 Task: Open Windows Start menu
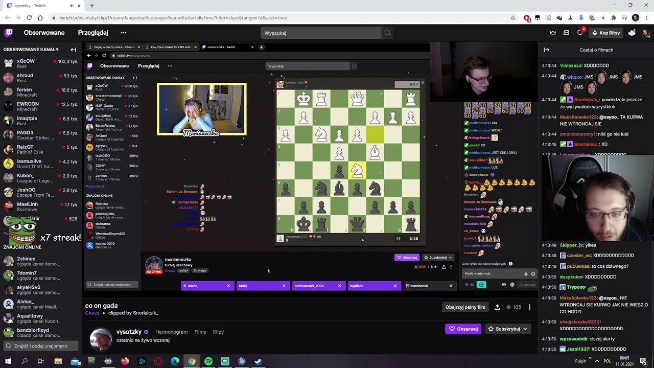8,361
